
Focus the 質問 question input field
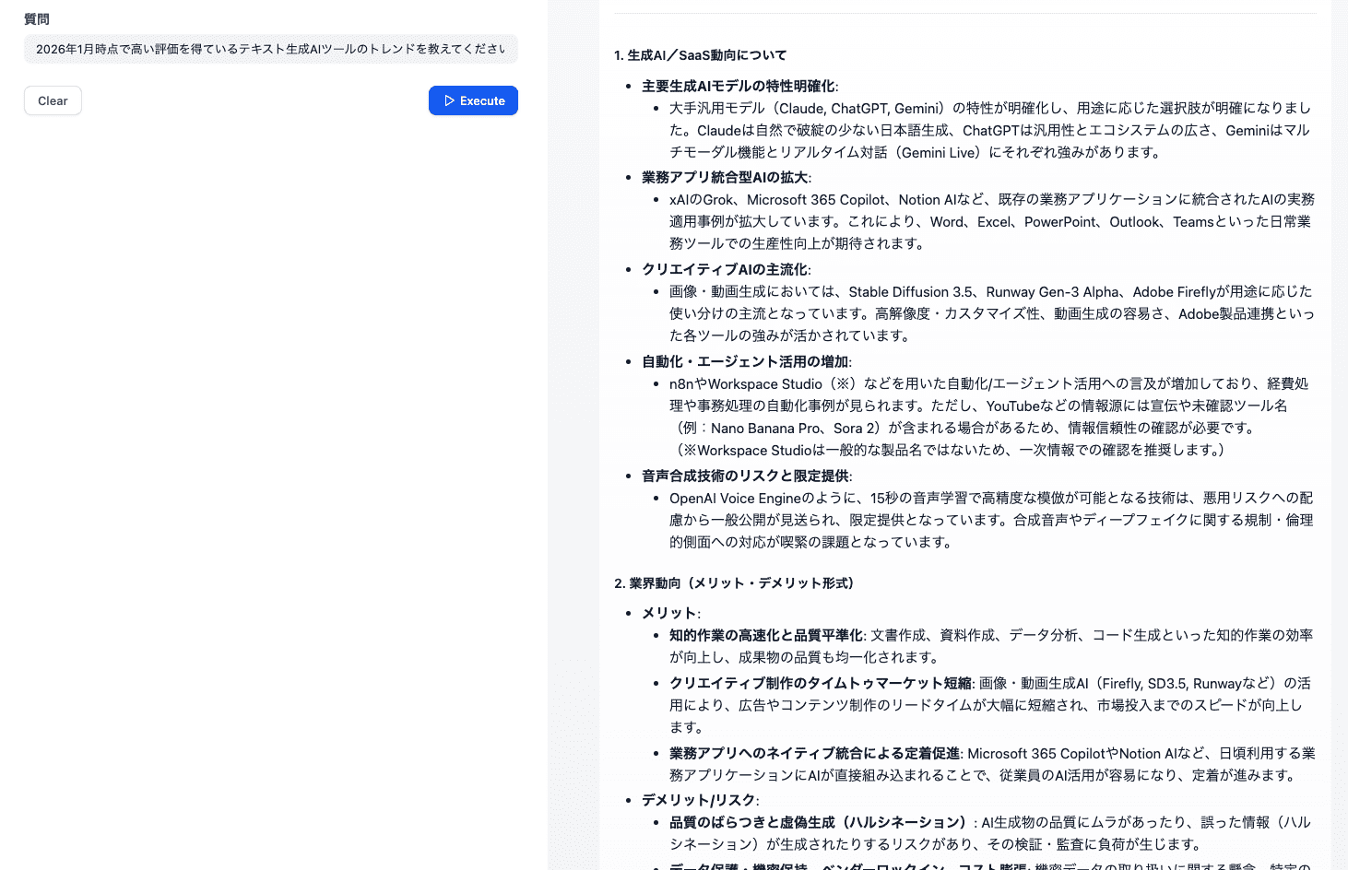pyautogui.click(x=271, y=49)
